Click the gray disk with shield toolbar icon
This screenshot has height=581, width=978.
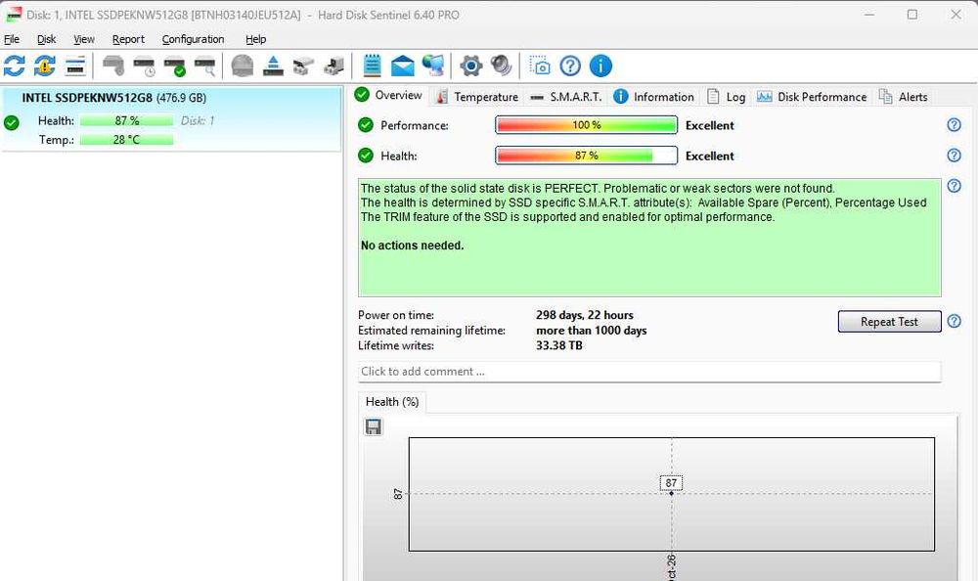point(113,66)
